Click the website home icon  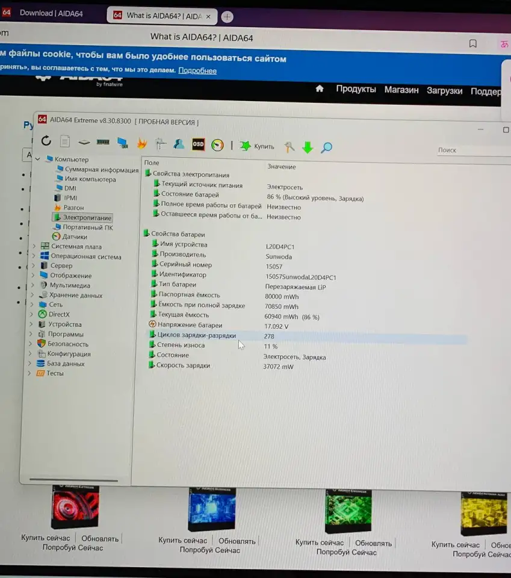(320, 89)
